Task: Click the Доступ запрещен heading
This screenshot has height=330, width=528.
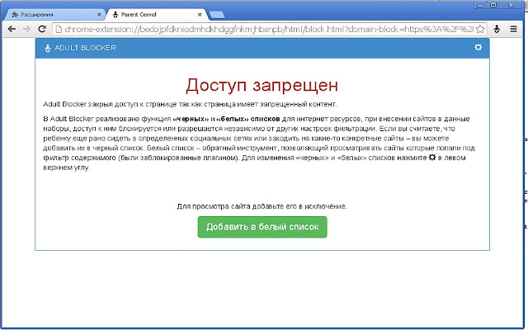Action: (262, 85)
